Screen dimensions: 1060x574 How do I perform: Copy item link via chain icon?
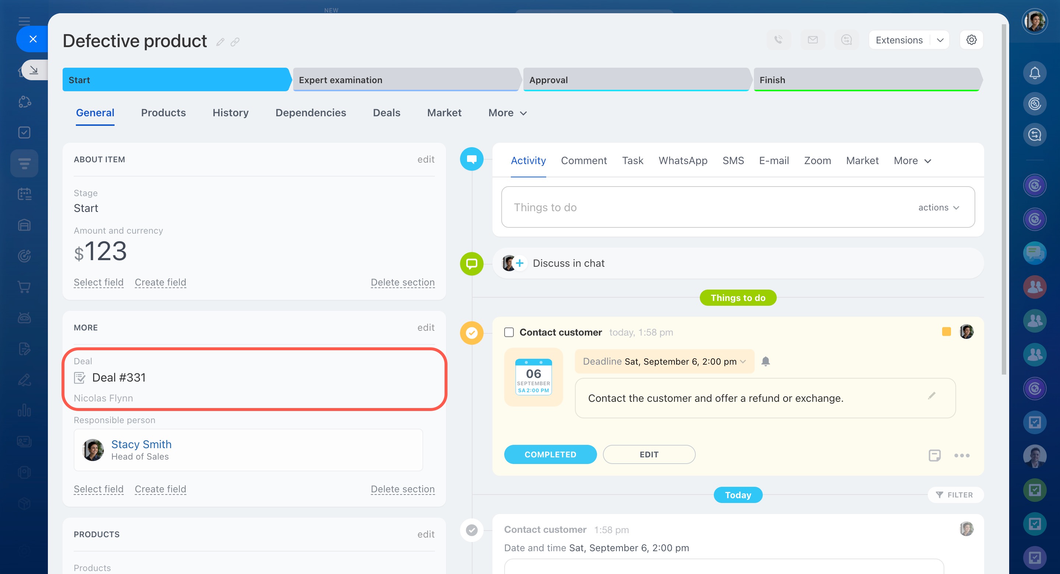(235, 42)
